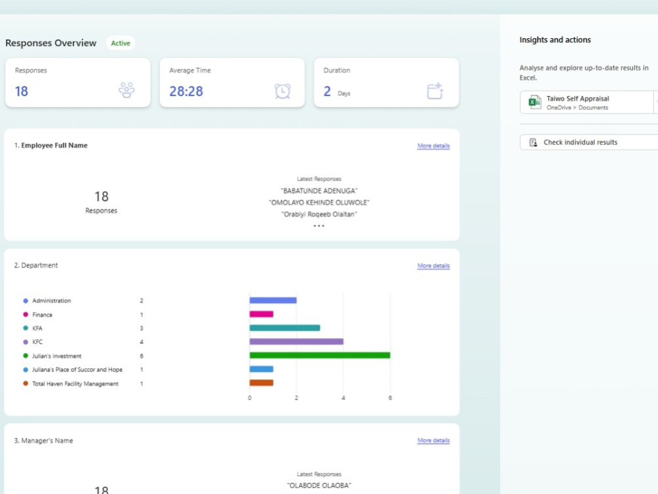This screenshot has height=494, width=658.
Task: Click the Insights and actions heading
Action: pyautogui.click(x=555, y=40)
